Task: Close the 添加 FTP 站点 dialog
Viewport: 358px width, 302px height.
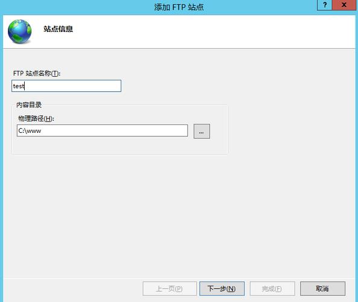Action: (x=344, y=5)
